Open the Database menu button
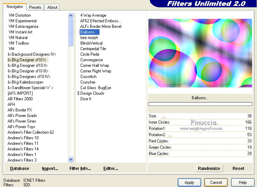 20,168
